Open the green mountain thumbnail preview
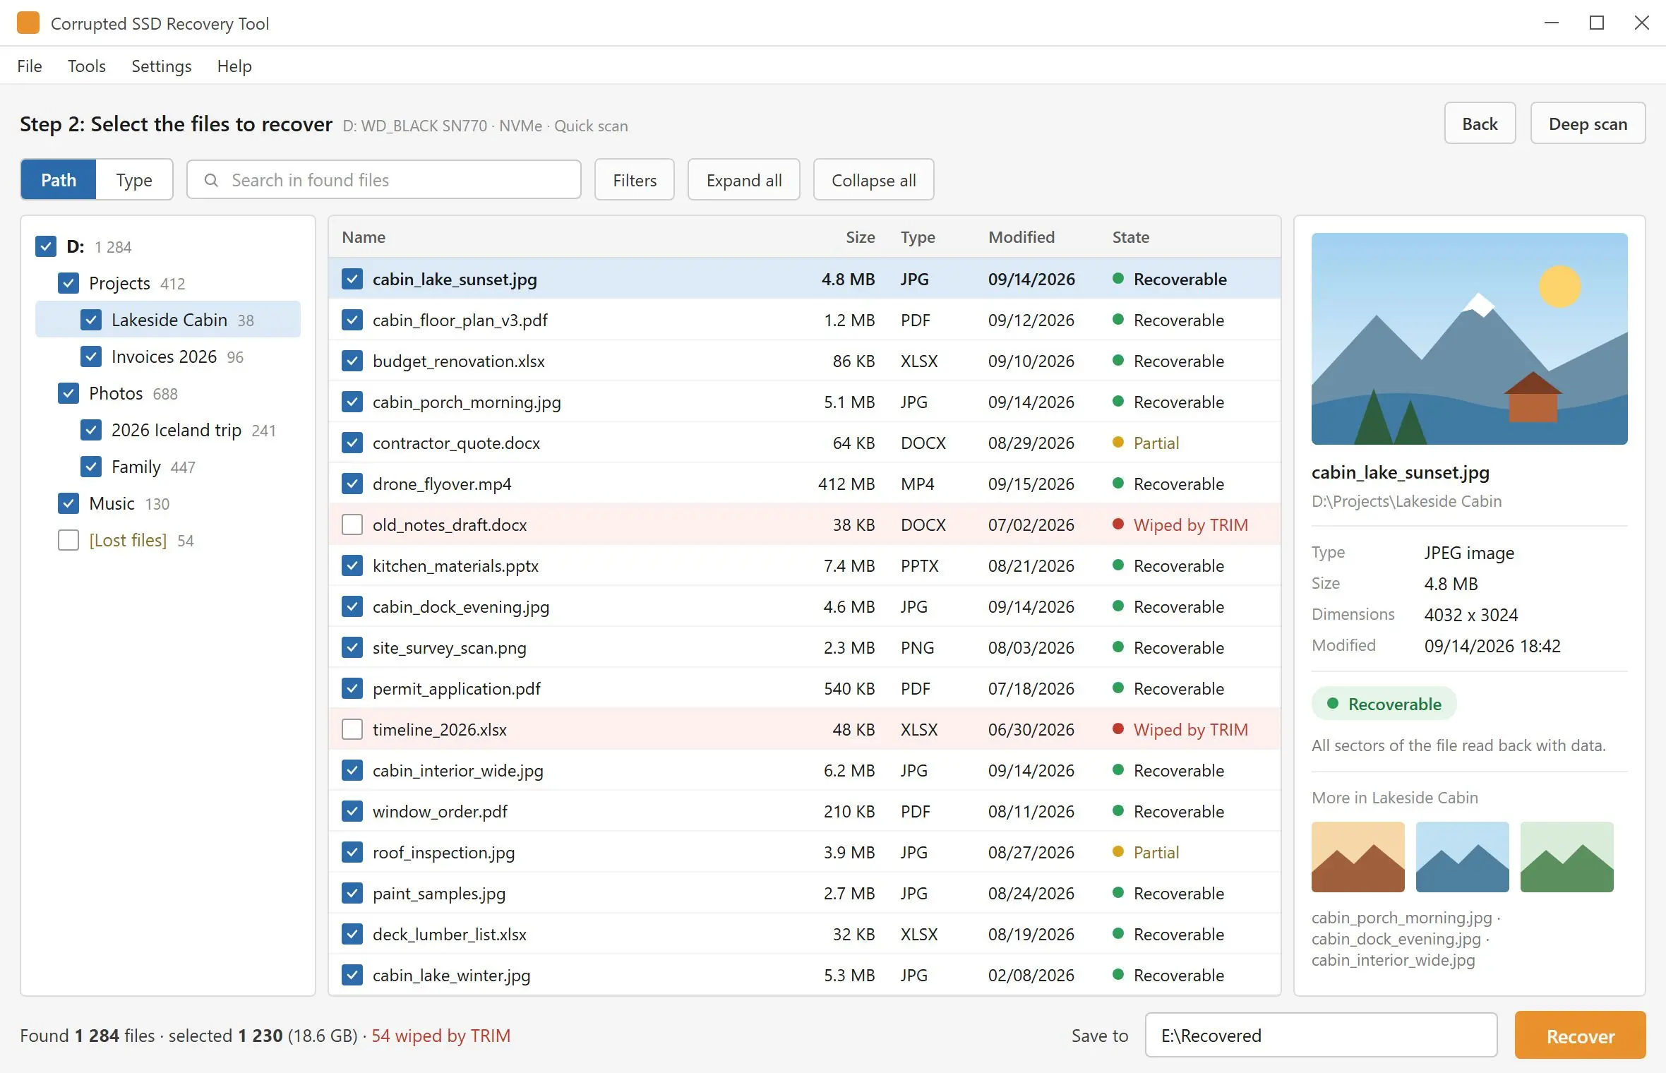Screen dimensions: 1666x1073 pos(1566,856)
